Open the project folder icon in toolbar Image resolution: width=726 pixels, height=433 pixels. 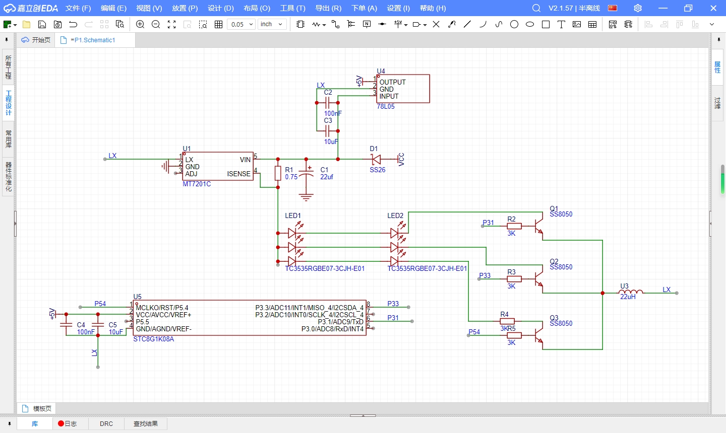pyautogui.click(x=27, y=24)
